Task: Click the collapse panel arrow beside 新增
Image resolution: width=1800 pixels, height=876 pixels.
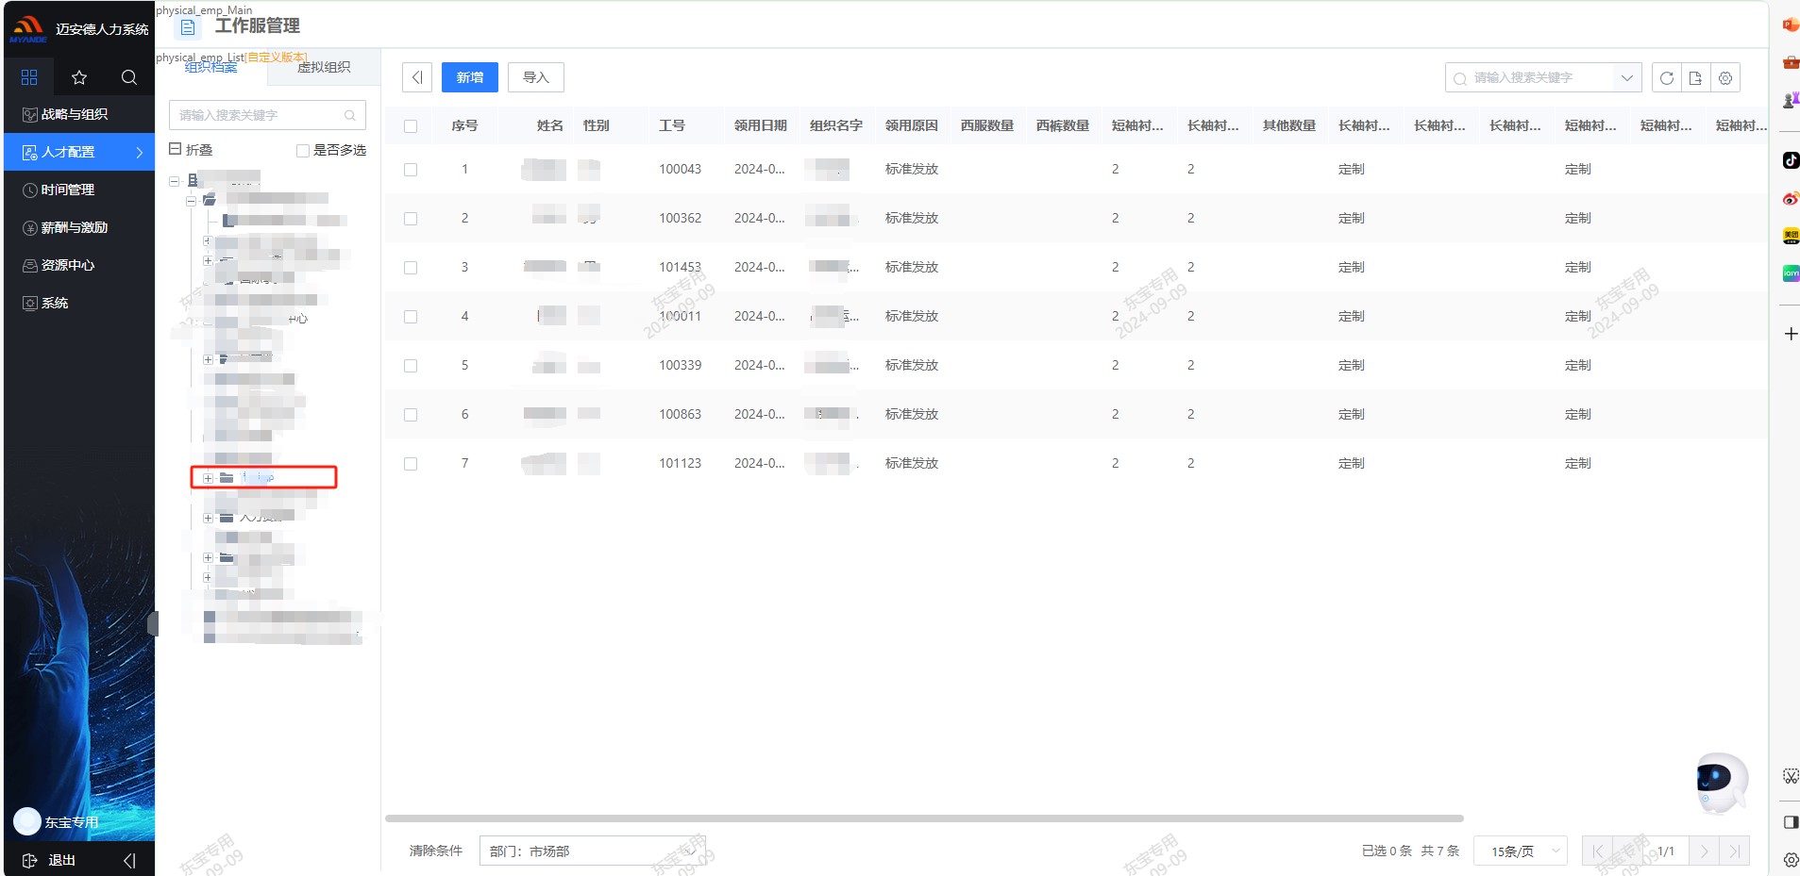Action: (x=417, y=77)
